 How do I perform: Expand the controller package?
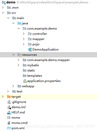point(24,34)
